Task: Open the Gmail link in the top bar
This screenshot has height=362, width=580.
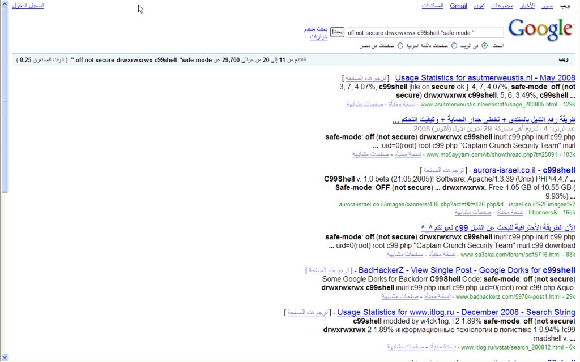Action: pos(458,6)
